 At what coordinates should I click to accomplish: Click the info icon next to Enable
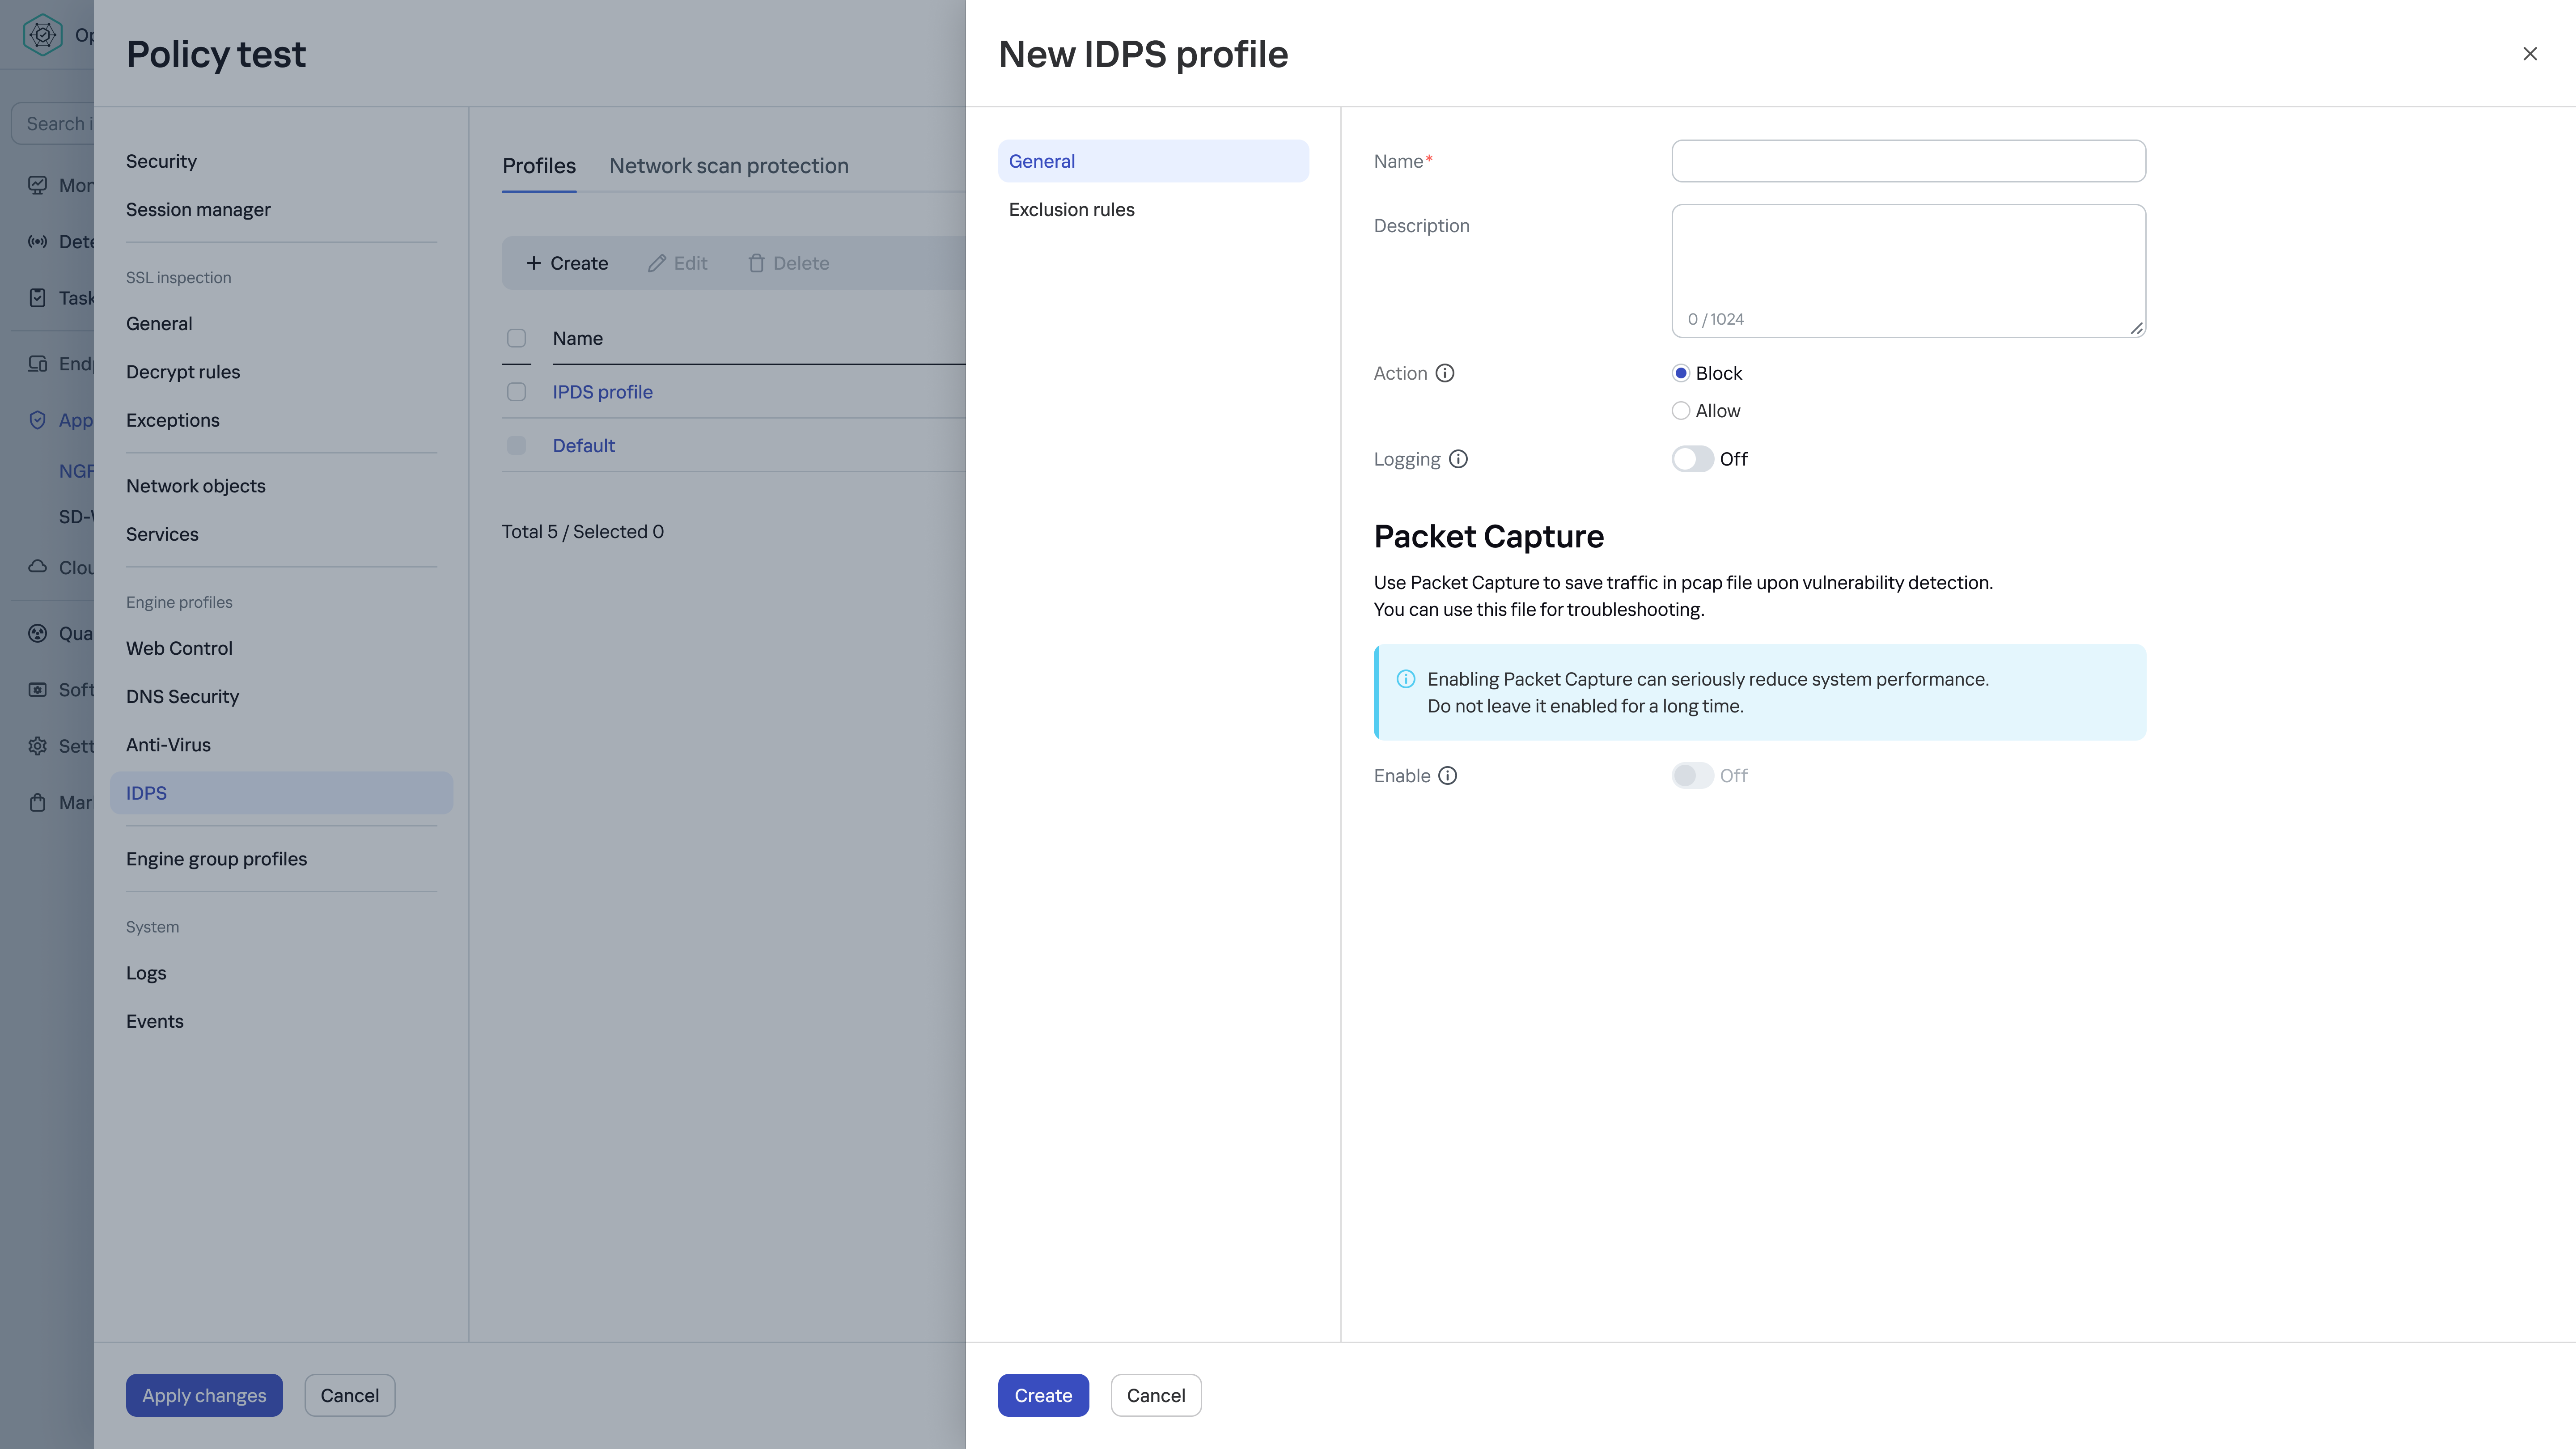coord(1447,776)
